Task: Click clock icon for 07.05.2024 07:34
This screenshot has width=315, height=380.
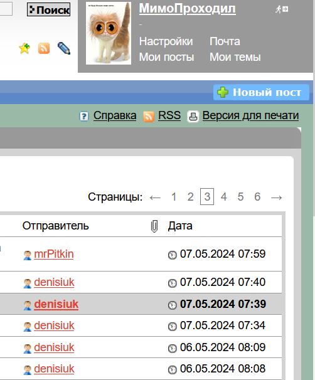Action: click(173, 327)
